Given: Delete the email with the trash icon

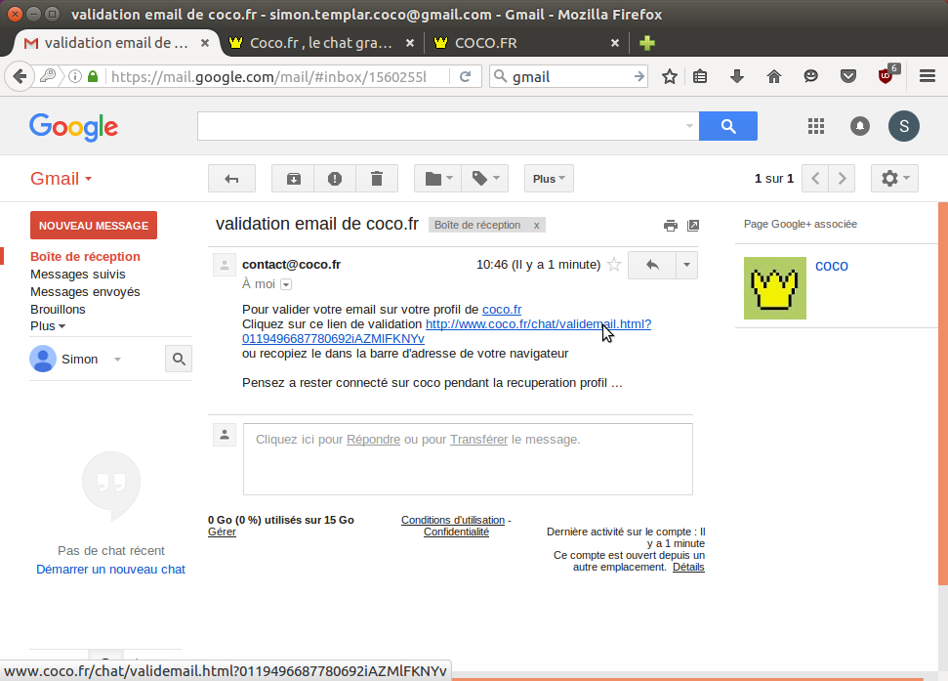Looking at the screenshot, I should tap(377, 179).
